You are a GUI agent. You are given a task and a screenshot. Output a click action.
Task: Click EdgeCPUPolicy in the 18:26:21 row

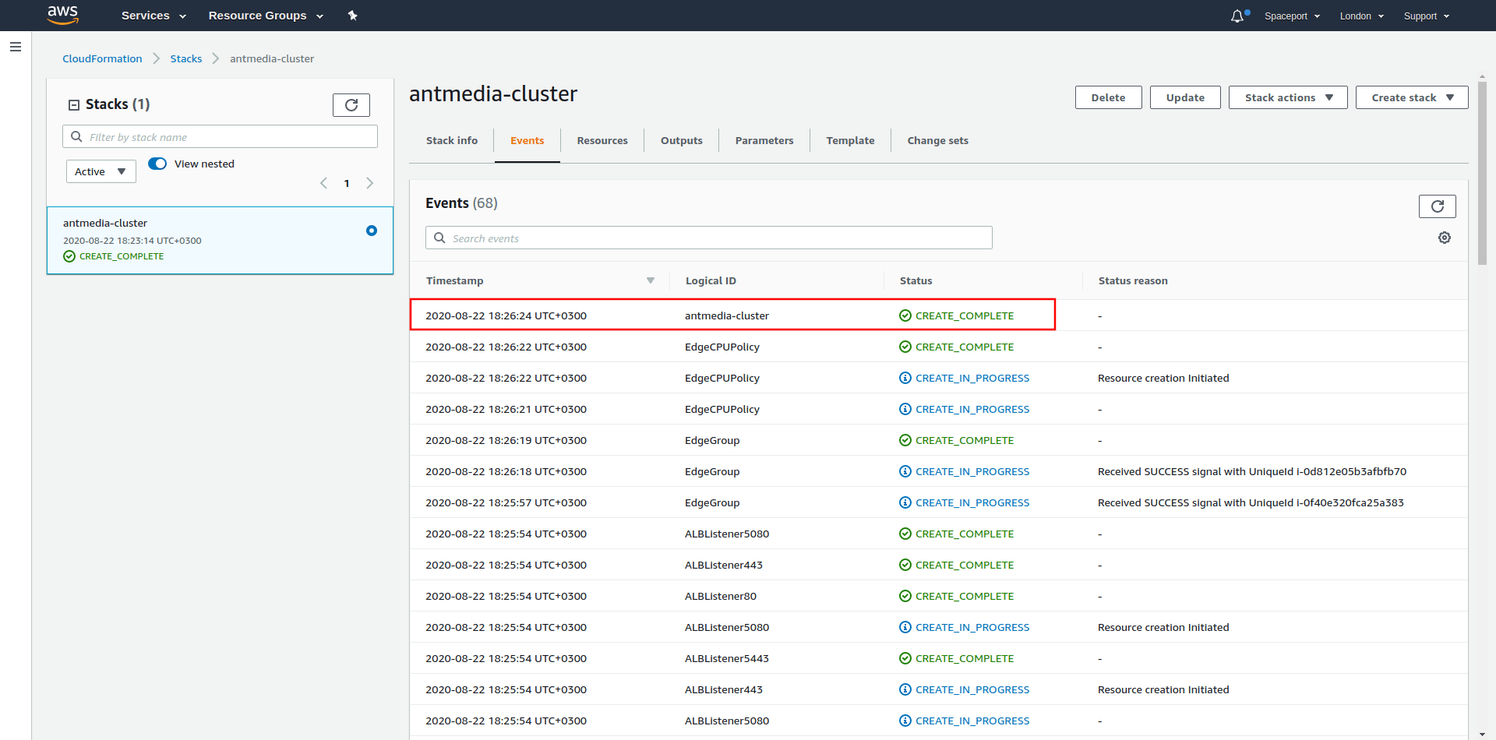click(722, 409)
